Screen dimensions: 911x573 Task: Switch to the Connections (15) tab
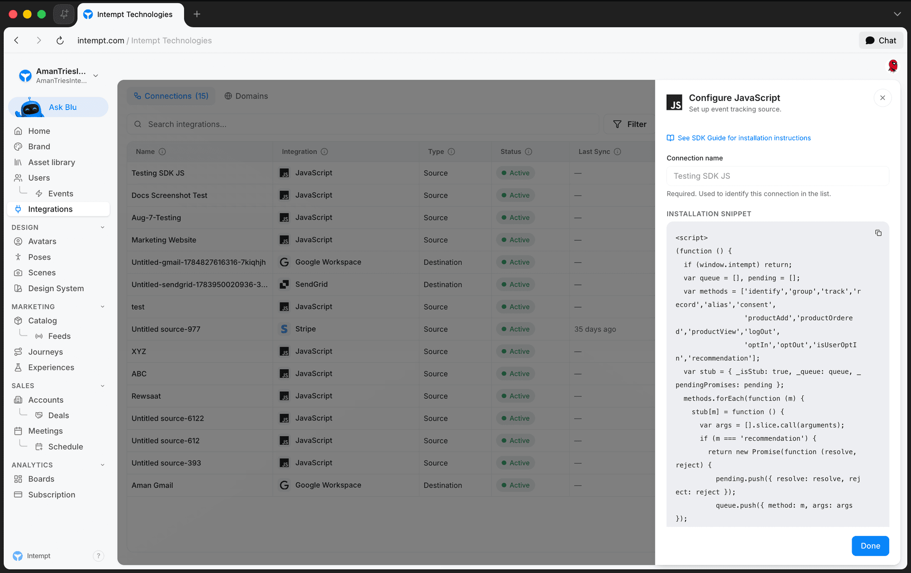[171, 96]
